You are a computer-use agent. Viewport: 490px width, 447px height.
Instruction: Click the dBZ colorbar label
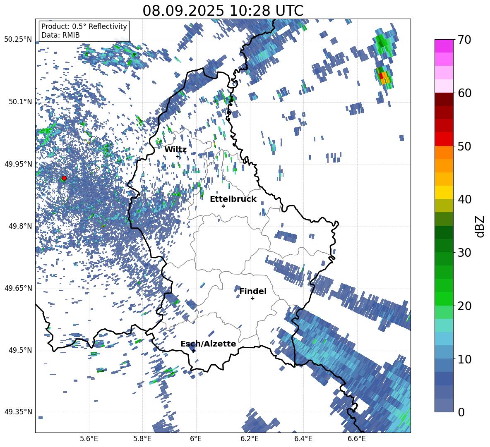pos(480,226)
